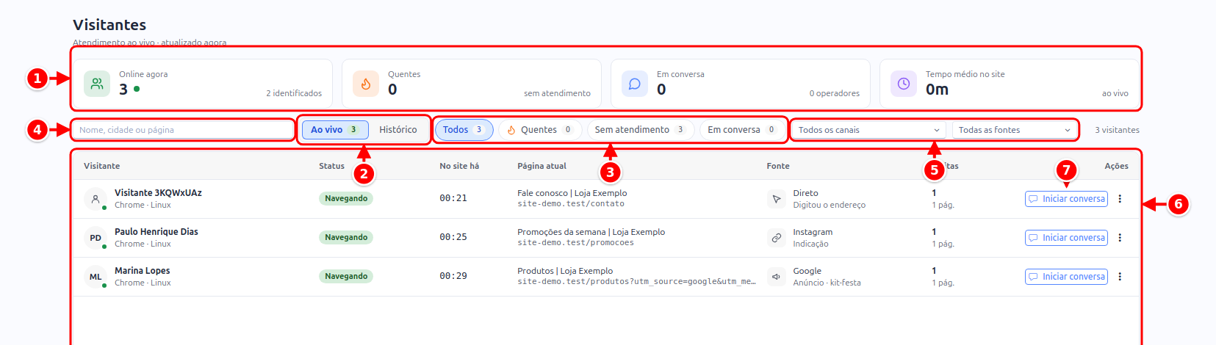Click the 00:25 time on site
Viewport: 1216px width, 345px height.
453,237
